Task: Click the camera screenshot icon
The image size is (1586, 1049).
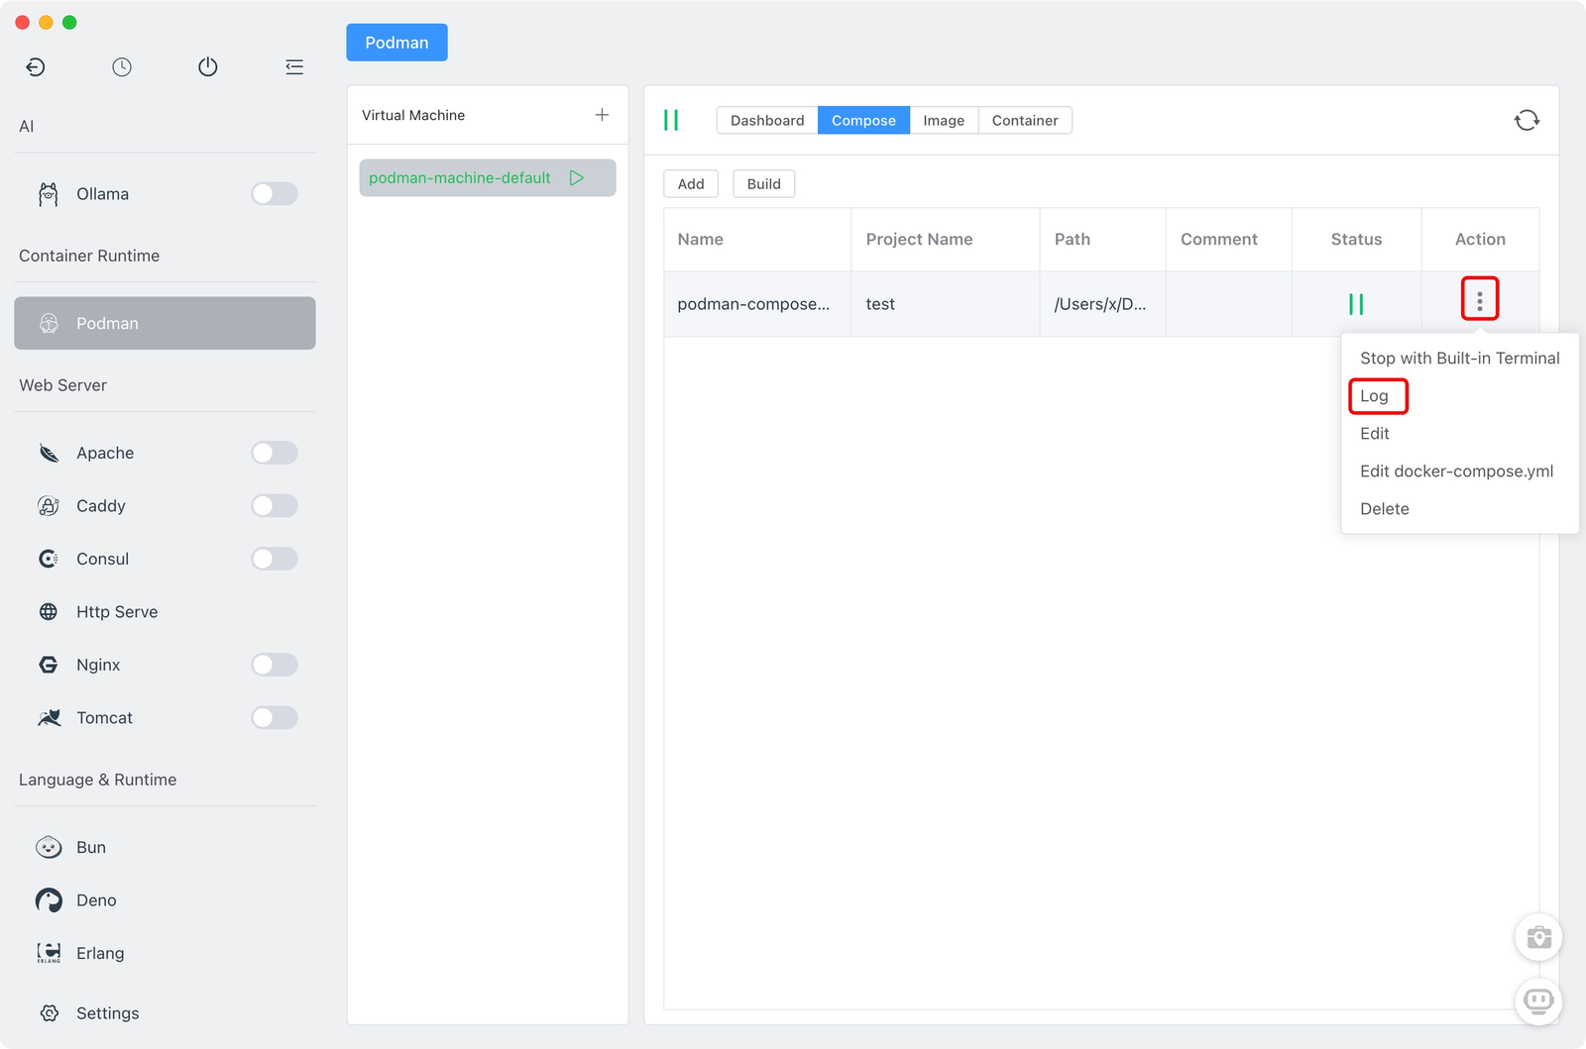Action: point(1538,937)
